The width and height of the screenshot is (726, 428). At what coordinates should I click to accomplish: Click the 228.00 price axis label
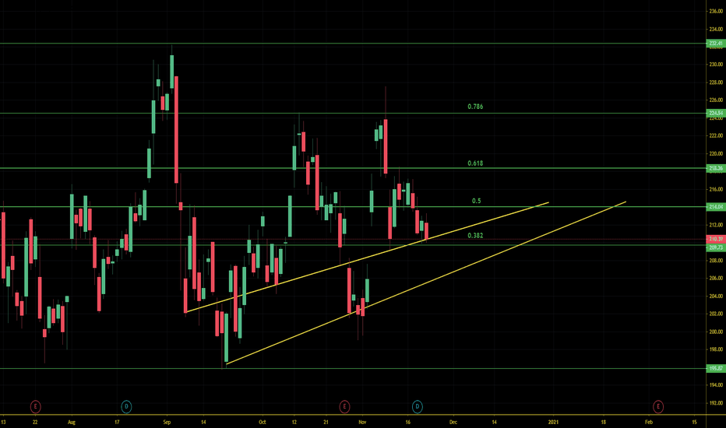[716, 82]
